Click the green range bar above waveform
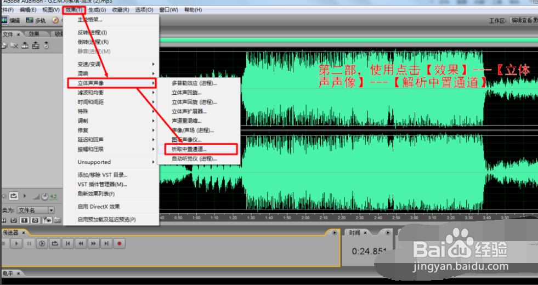538x285 pixels. [348, 40]
